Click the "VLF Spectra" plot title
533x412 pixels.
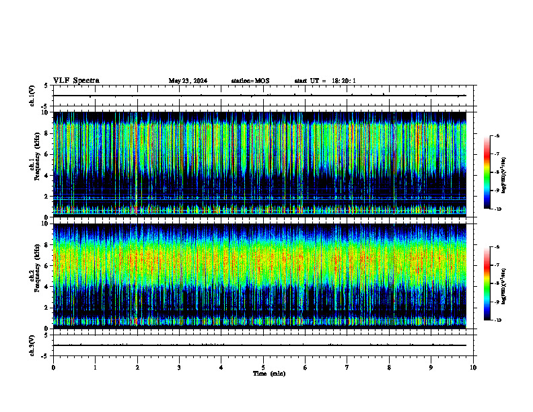76,81
